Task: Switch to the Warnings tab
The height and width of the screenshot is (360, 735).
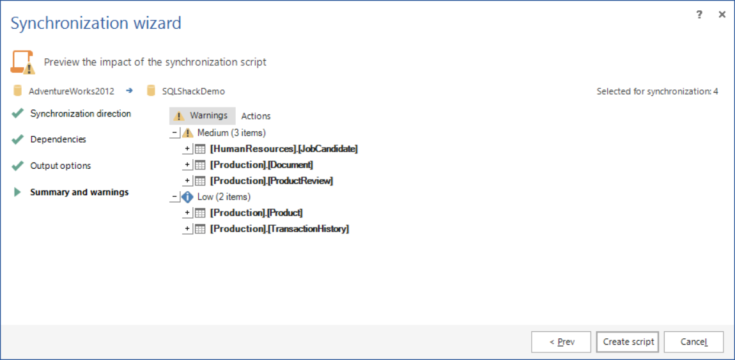Action: tap(202, 116)
